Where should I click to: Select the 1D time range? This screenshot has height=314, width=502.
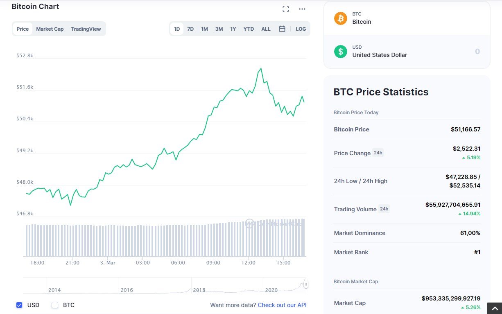point(177,29)
